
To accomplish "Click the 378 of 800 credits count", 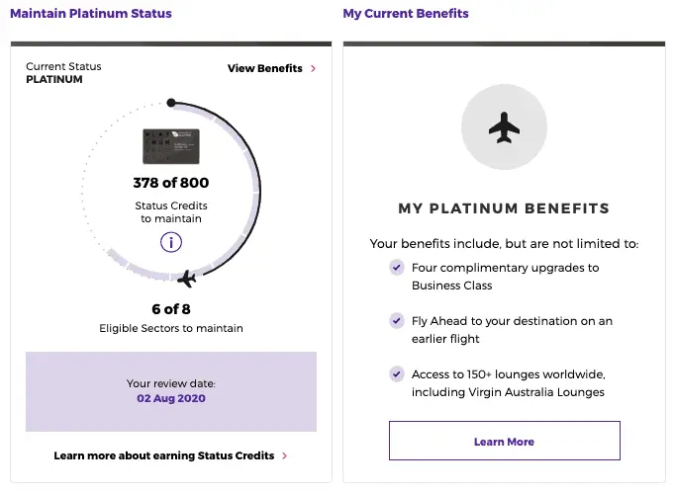I will [171, 183].
